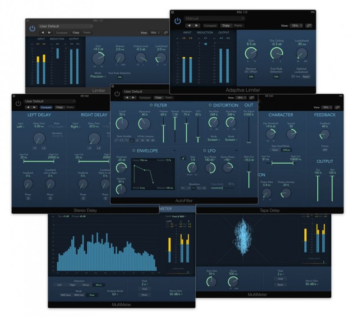Select Peak mode in MultiMeter
The height and width of the screenshot is (317, 356).
(x=92, y=295)
